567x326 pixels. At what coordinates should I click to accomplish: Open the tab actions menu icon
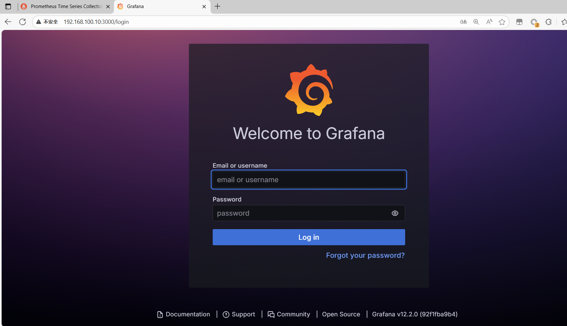[x=8, y=6]
